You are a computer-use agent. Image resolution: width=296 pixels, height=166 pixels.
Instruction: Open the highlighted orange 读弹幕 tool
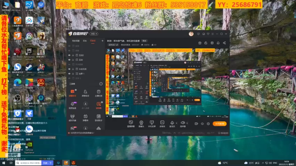pos(98,106)
